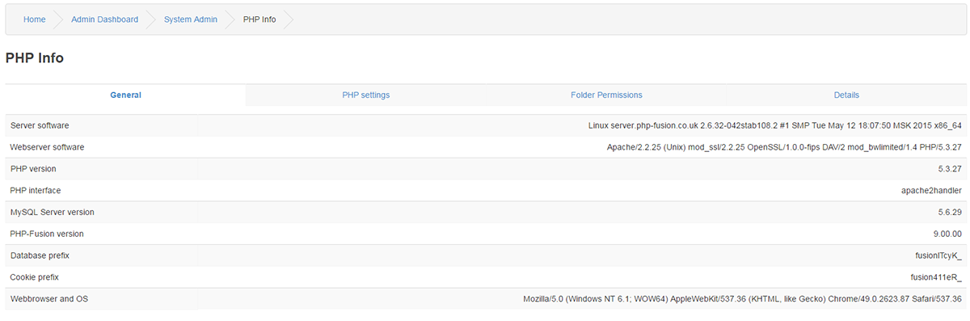Select the General tab

point(125,95)
